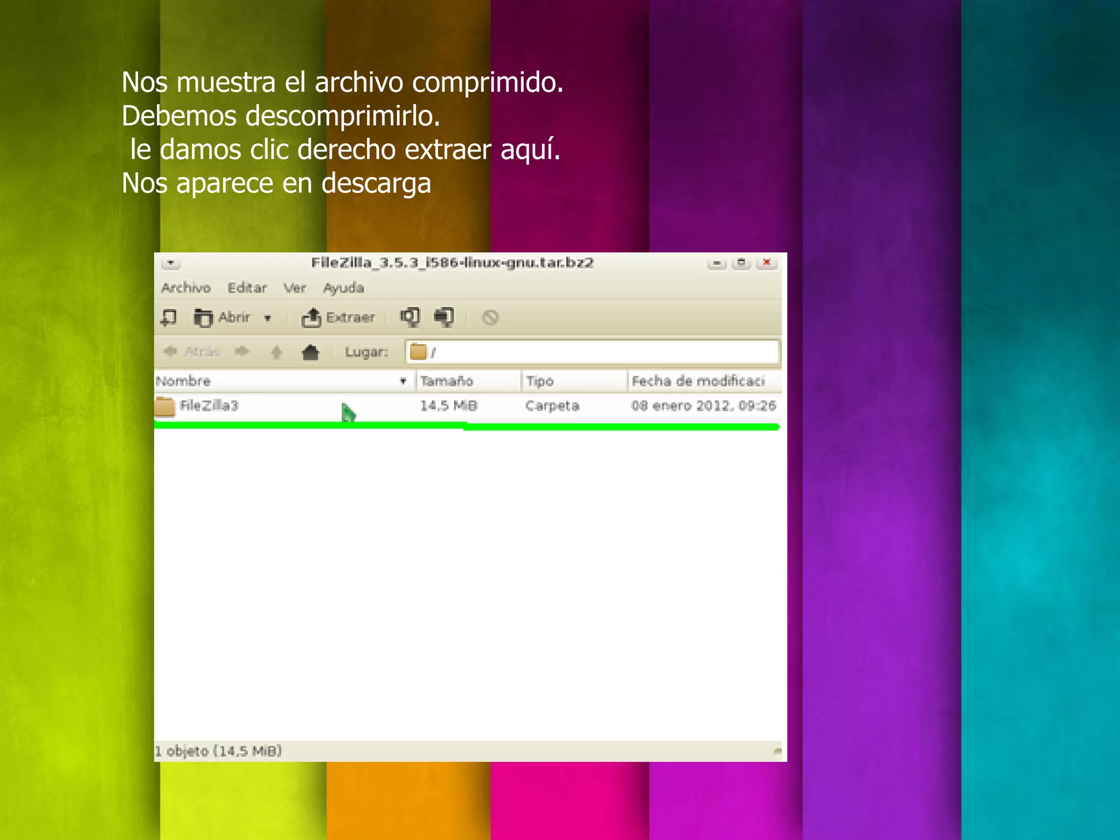The image size is (1120, 840).
Task: Click the add files icon
Action: [x=410, y=317]
